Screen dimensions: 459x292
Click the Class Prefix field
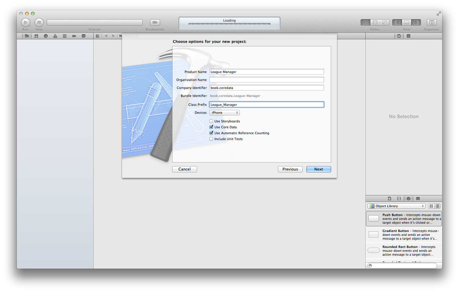pyautogui.click(x=267, y=105)
